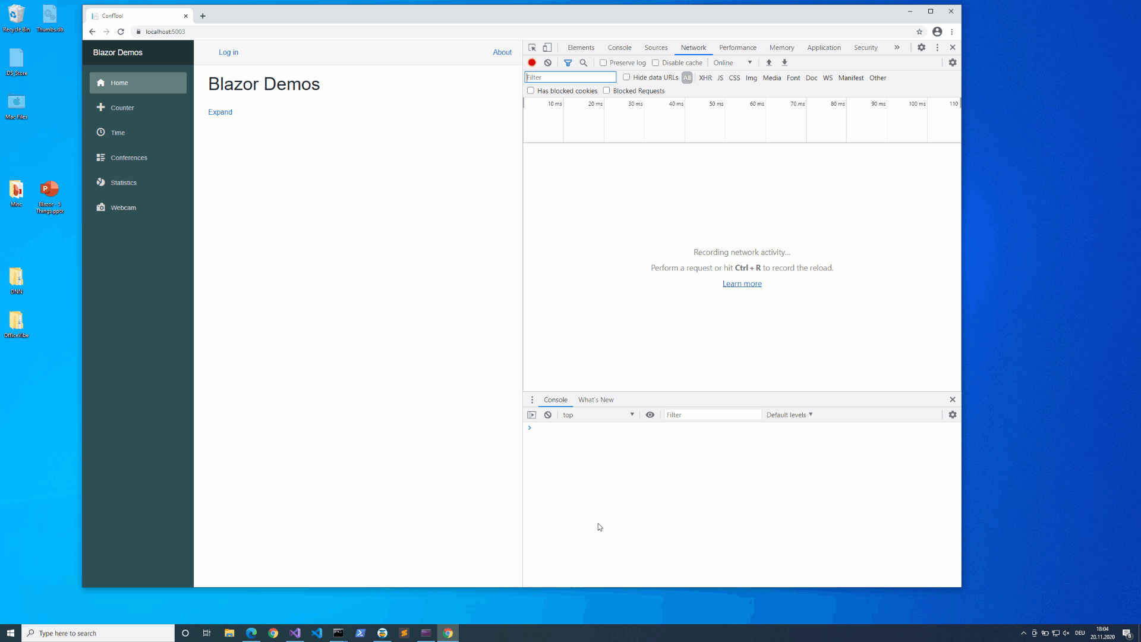Click the Expand link
1141x642 pixels.
(x=220, y=112)
